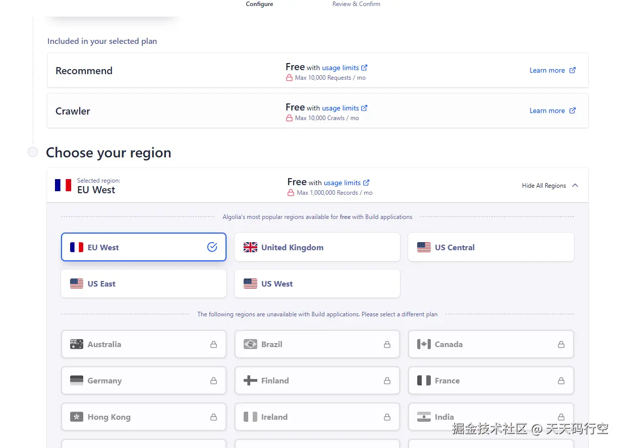Click the lock icon on the Australia card

213,345
